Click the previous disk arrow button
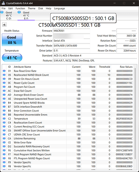Image resolution: width=139 pixels, height=172 pixels. coord(4,25)
